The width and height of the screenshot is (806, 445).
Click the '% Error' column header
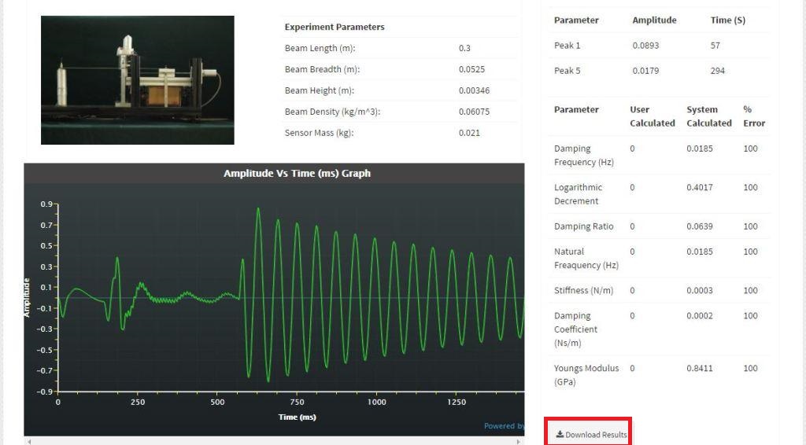pyautogui.click(x=754, y=116)
